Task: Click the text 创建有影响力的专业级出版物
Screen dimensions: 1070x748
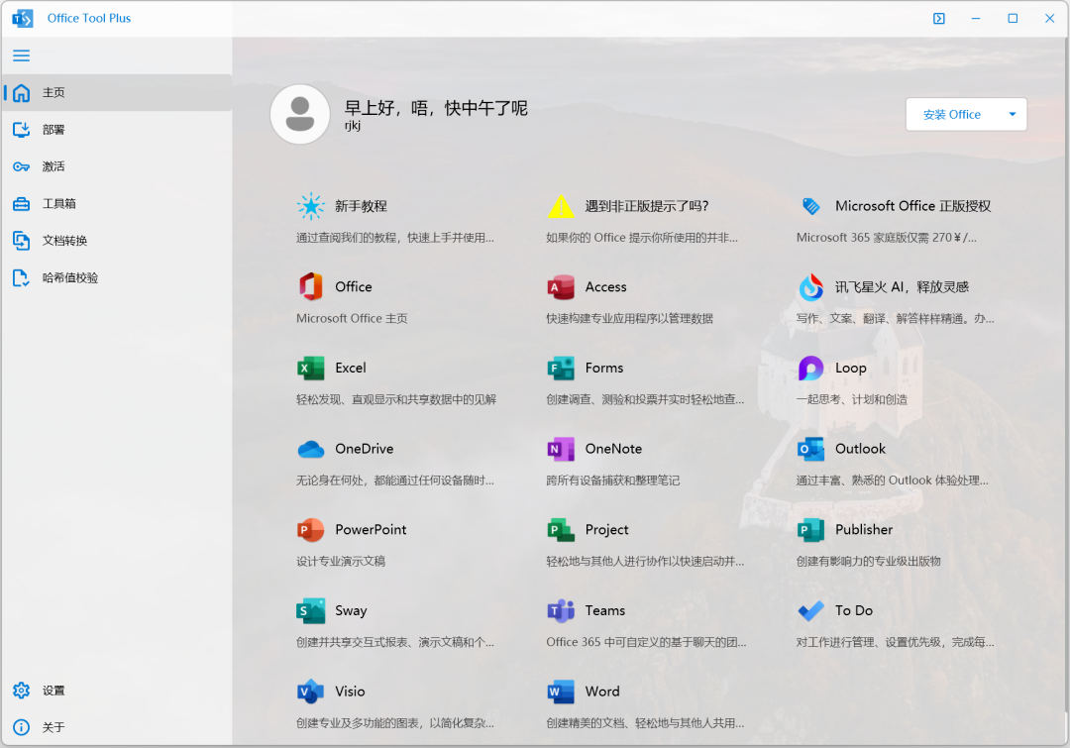Action: [x=869, y=561]
